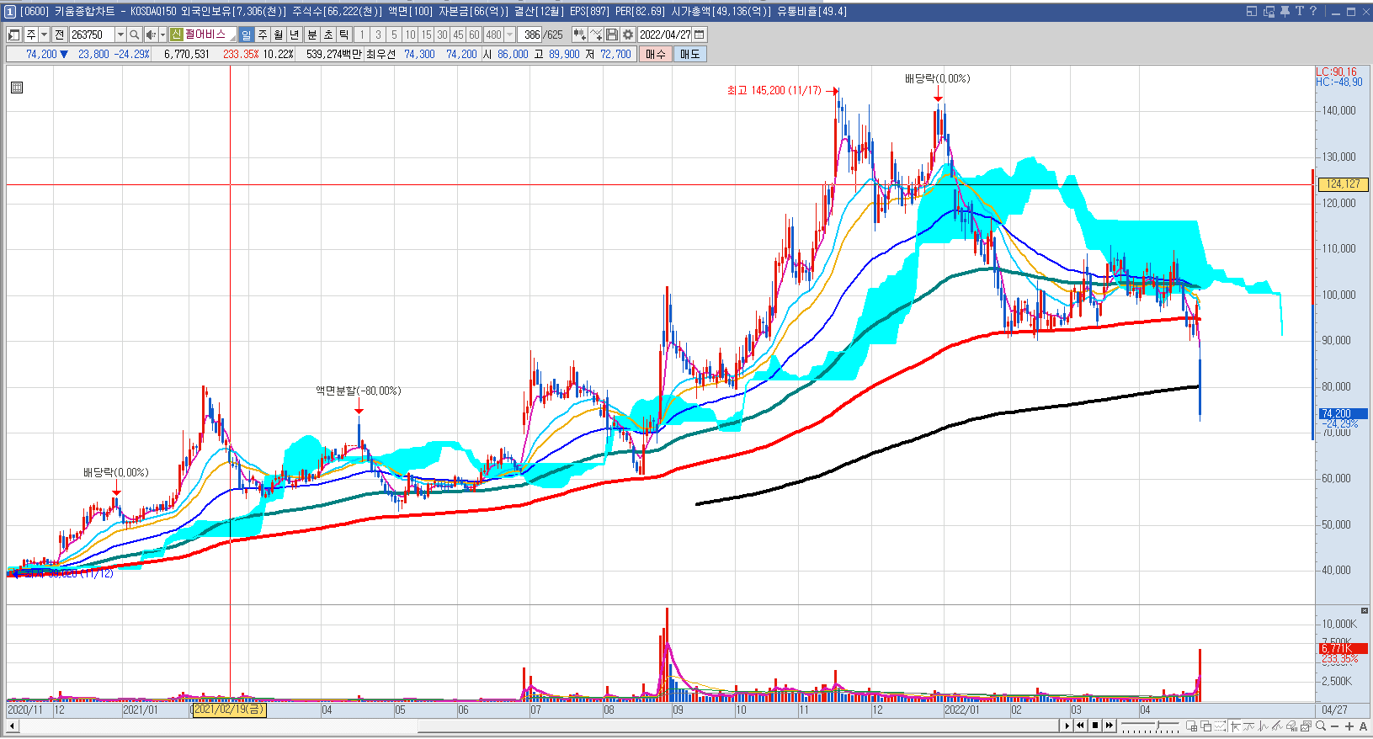Viewport: 1373px width, 739px height.
Task: Click the horizontal scrollbar left arrow
Action: [x=12, y=726]
